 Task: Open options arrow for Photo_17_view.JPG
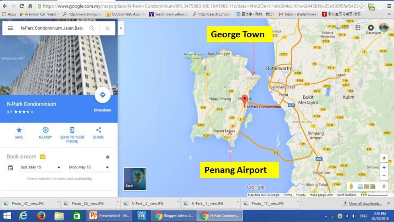point(298,202)
